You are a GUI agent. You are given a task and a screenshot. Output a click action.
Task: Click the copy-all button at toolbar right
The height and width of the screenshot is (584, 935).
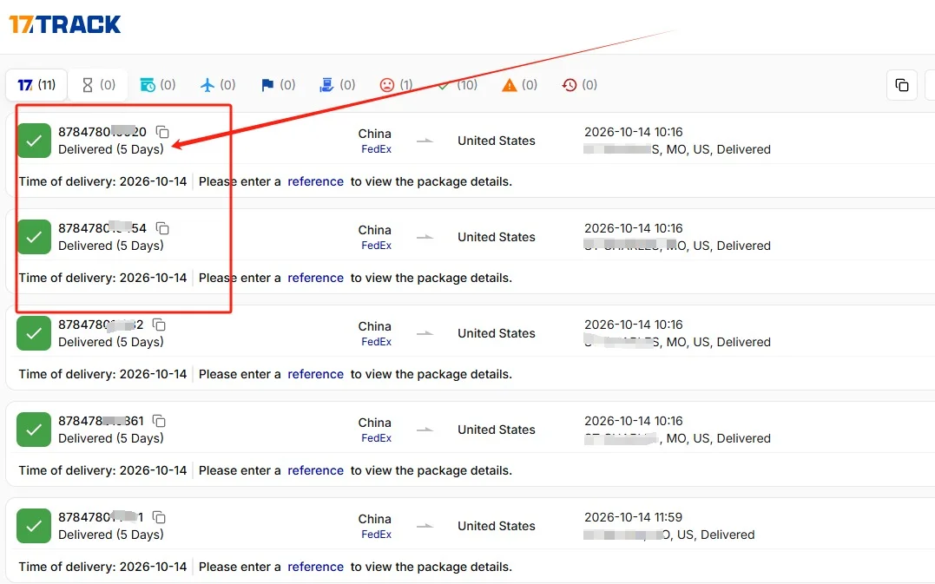coord(902,85)
